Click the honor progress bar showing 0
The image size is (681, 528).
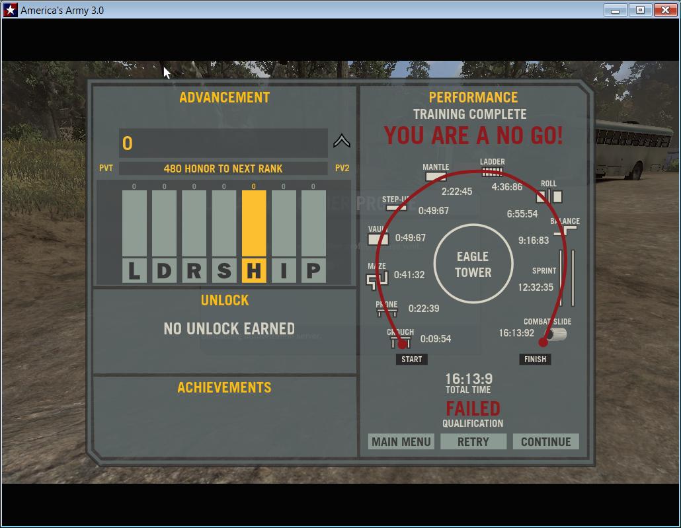point(223,143)
